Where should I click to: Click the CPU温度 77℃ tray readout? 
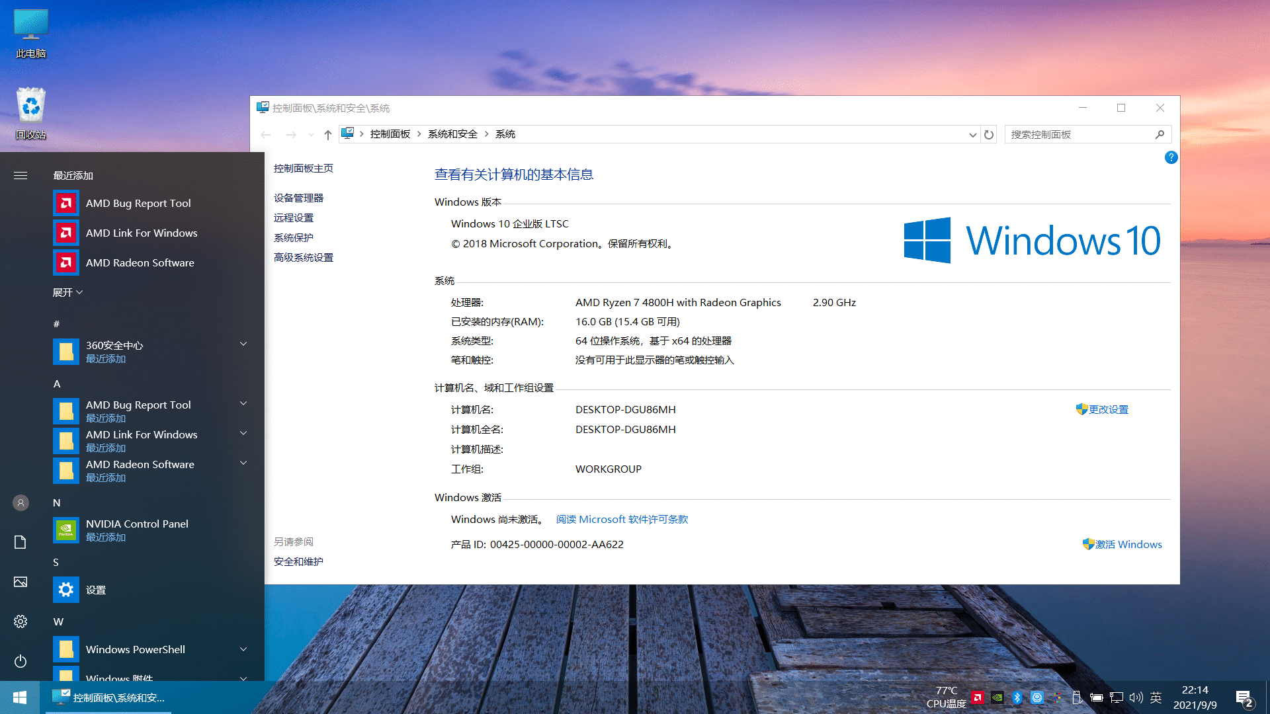(946, 697)
